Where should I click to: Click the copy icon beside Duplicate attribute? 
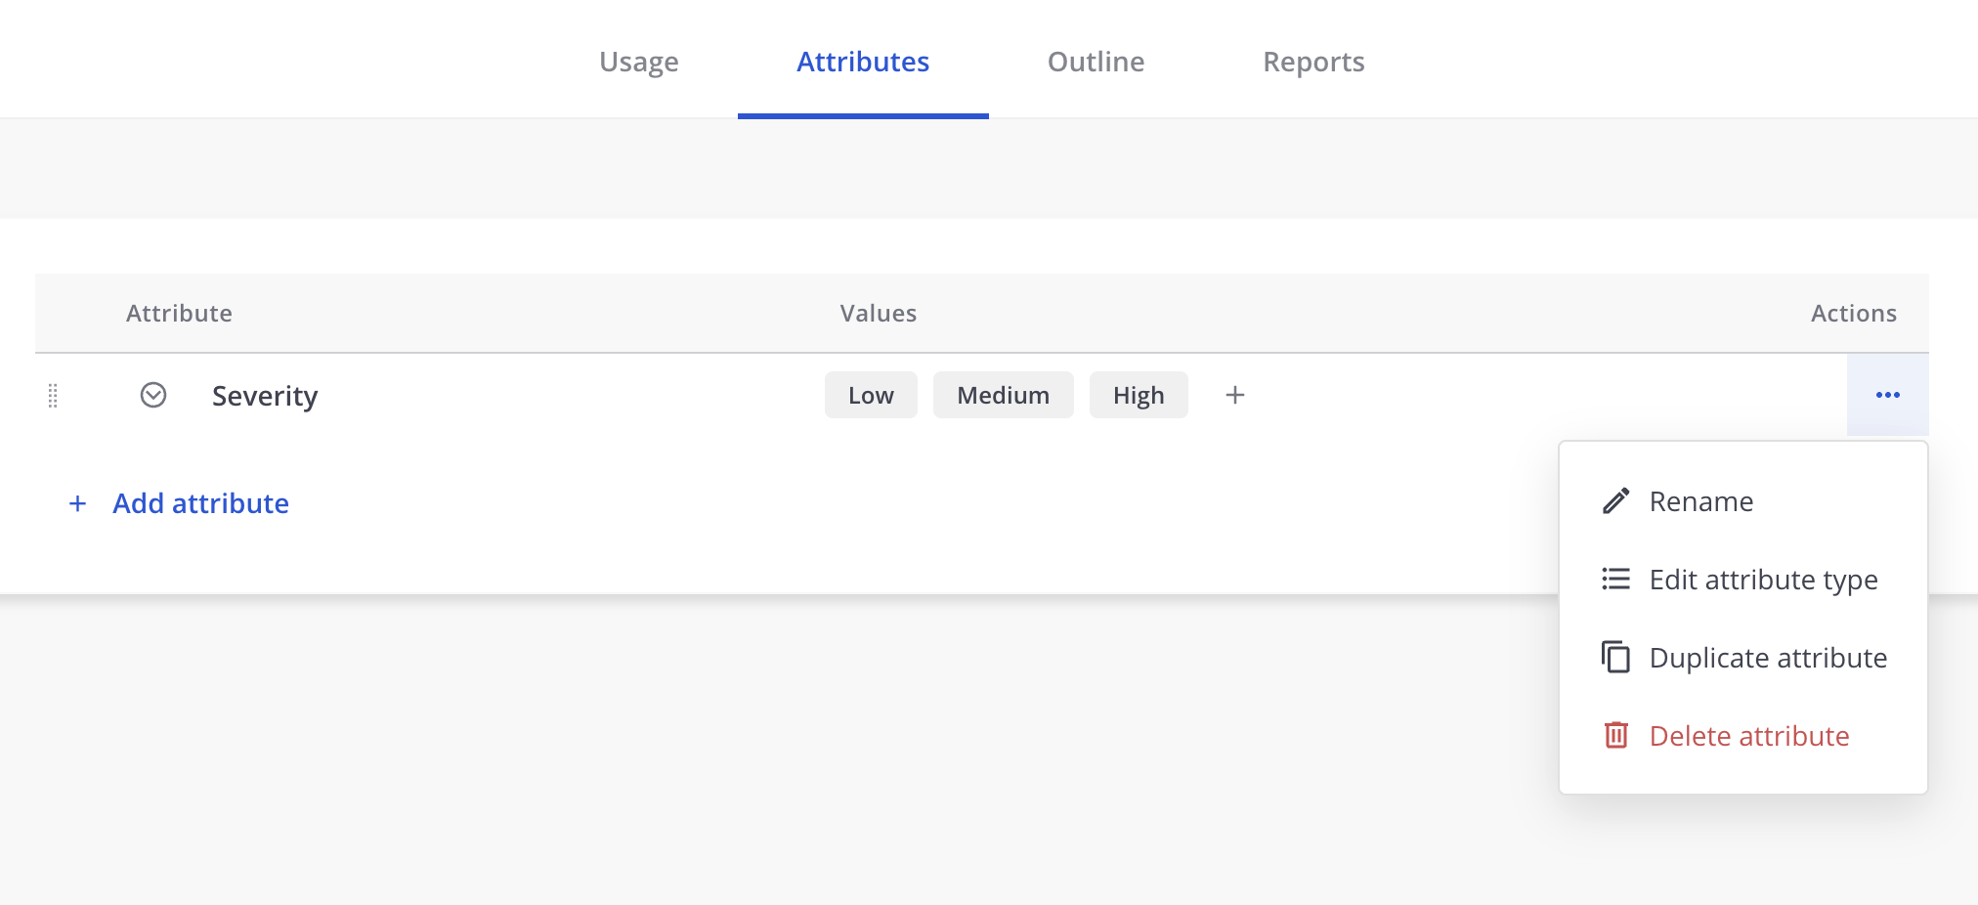pos(1617,657)
